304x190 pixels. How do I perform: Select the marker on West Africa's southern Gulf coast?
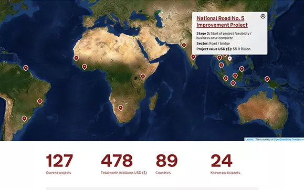pos(85,67)
